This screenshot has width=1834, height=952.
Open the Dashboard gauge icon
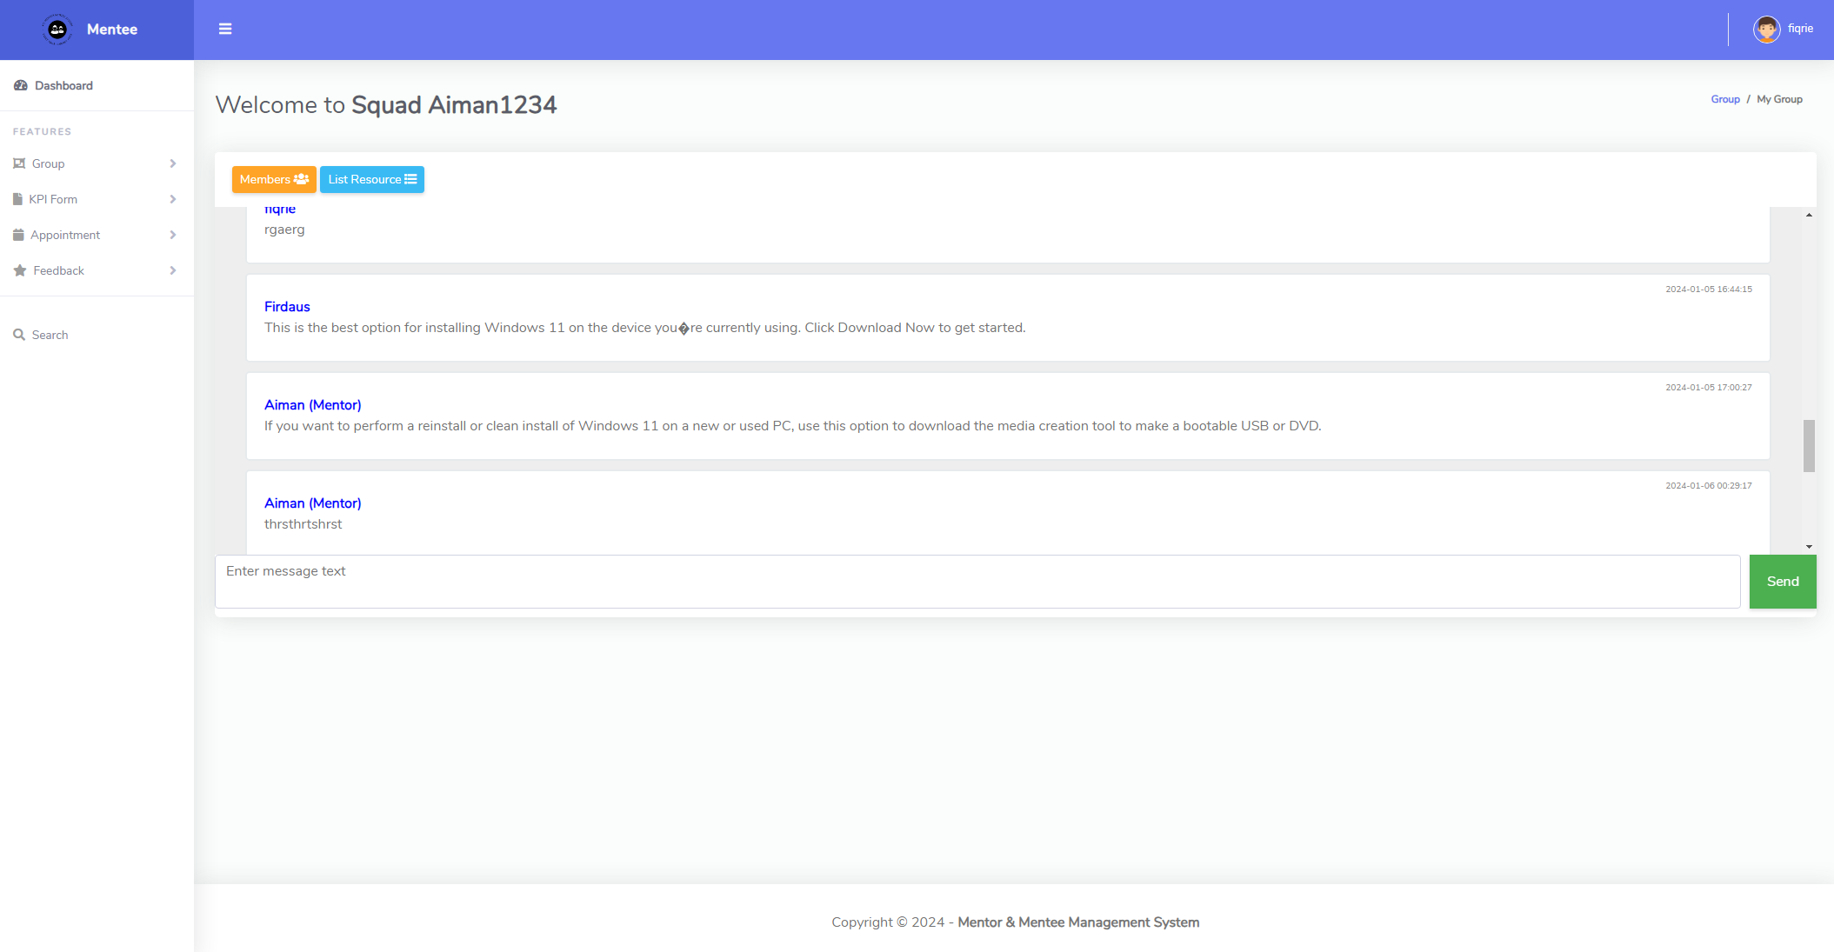[21, 85]
